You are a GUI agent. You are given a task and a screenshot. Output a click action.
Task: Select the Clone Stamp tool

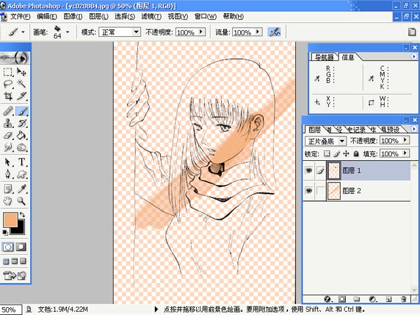(x=8, y=123)
